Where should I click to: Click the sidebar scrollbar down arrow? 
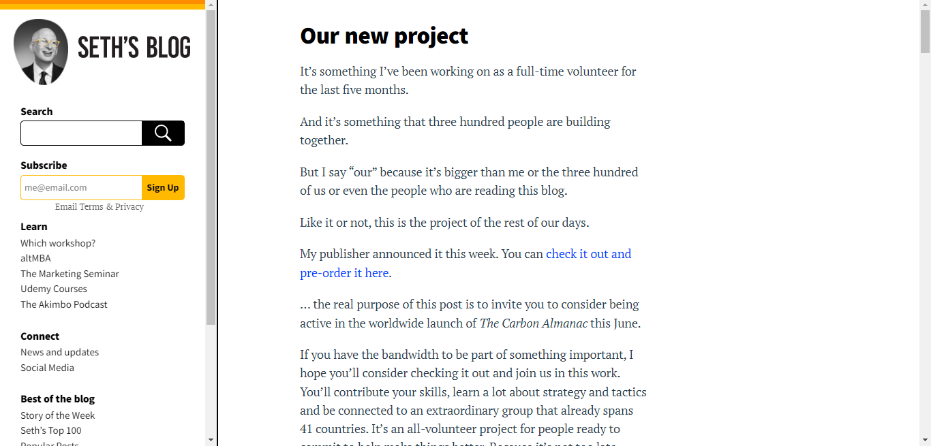coord(211,440)
